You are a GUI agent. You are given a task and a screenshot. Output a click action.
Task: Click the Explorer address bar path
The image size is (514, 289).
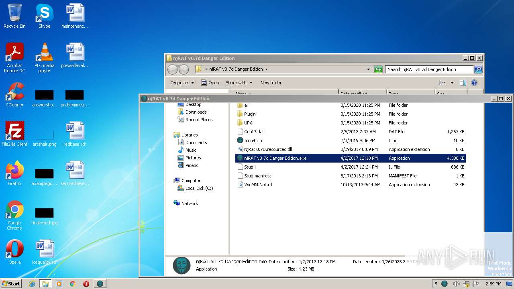(283, 69)
